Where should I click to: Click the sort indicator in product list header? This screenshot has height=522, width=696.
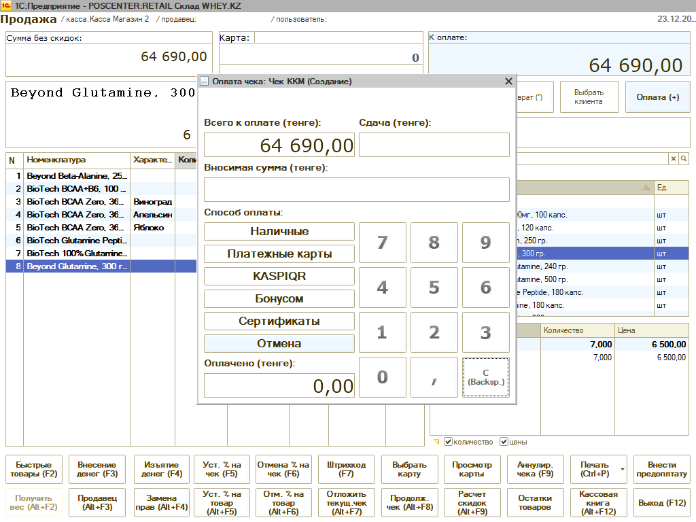coord(644,188)
